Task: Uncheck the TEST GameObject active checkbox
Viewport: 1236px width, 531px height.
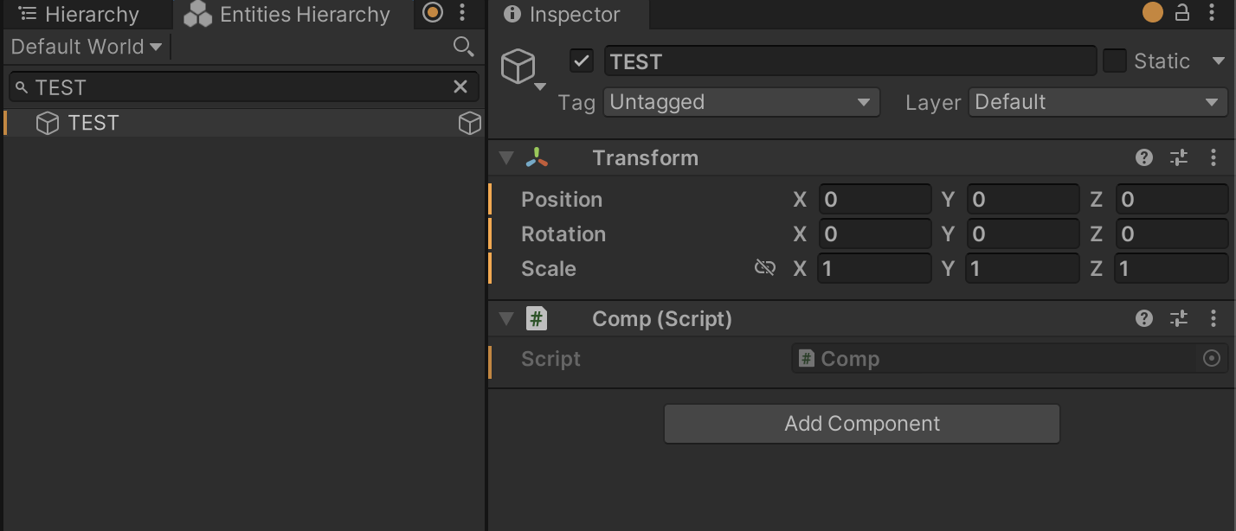Action: point(581,61)
